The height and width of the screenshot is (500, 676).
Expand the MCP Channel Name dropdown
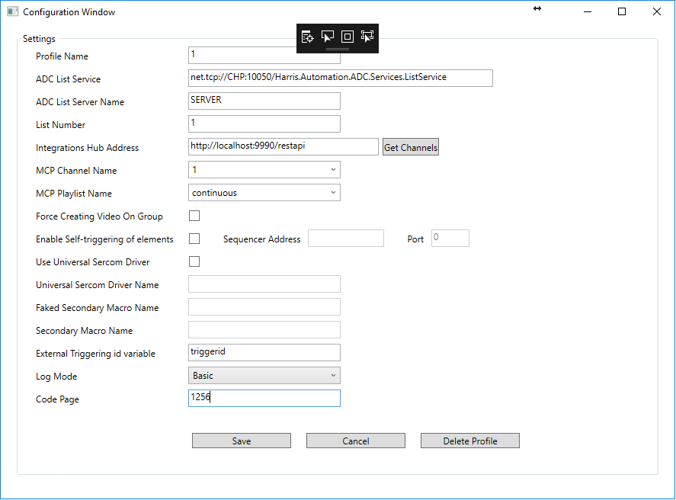point(264,170)
